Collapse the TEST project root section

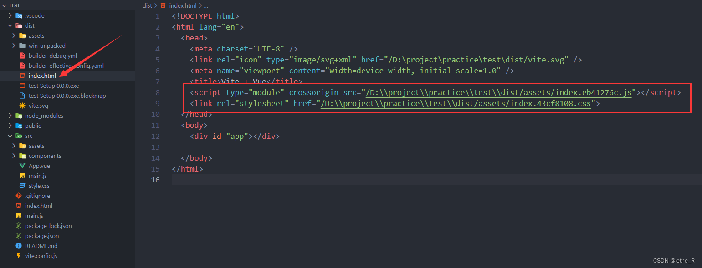click(x=4, y=5)
